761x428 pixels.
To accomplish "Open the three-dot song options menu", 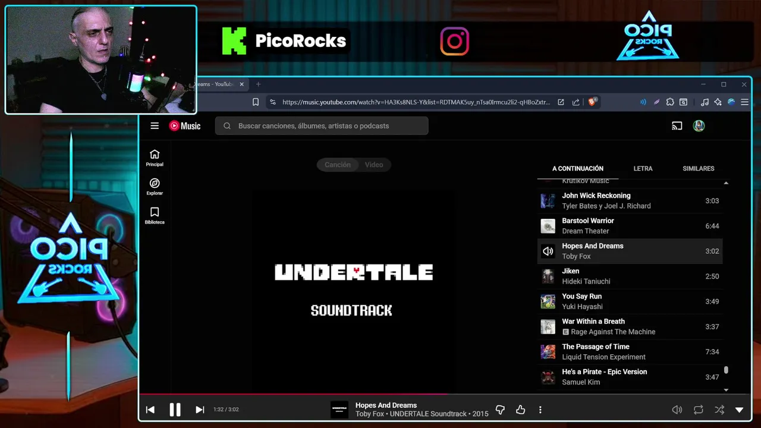I will tap(540, 410).
